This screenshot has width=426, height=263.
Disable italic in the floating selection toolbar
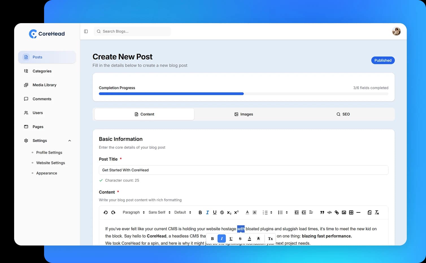pos(221,239)
